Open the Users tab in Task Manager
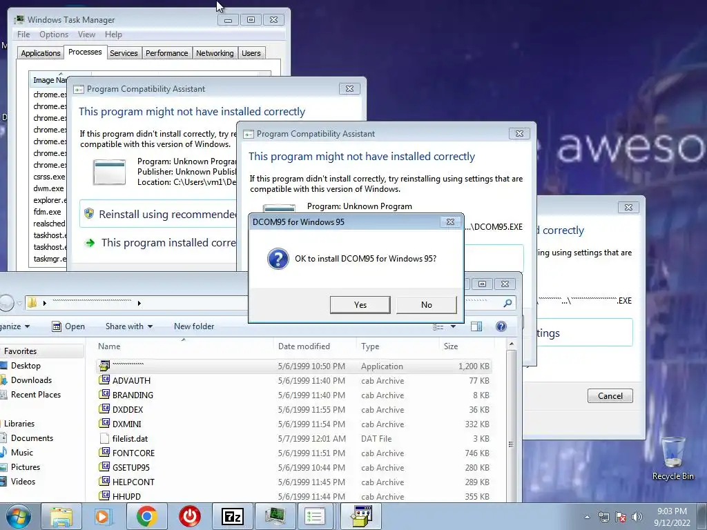The image size is (707, 530). (251, 53)
